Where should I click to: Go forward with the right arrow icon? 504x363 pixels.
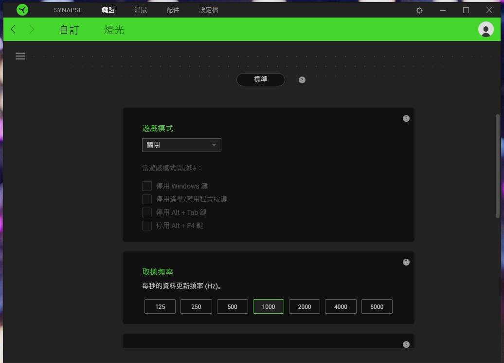tap(32, 29)
